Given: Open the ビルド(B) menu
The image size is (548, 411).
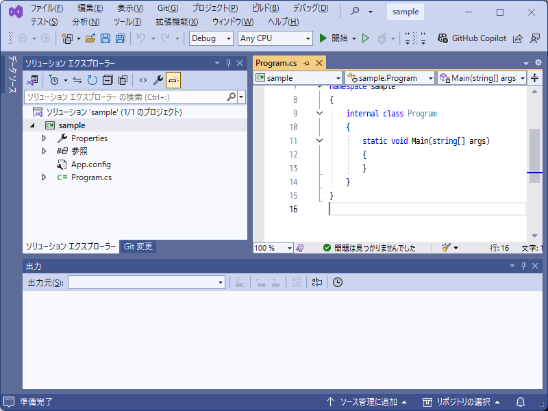Looking at the screenshot, I should (265, 8).
